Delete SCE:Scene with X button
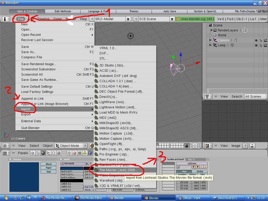This screenshot has height=201, width=268. click(172, 19)
